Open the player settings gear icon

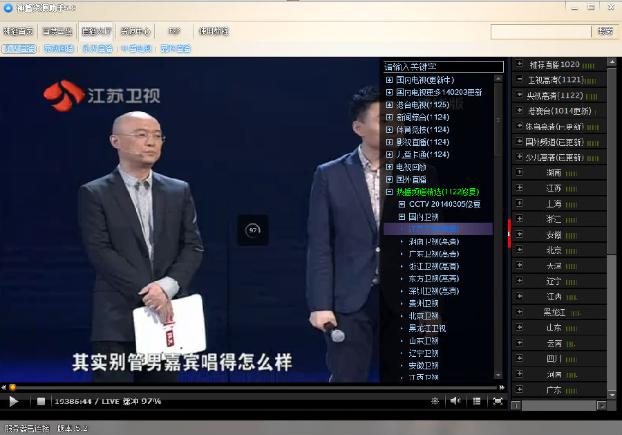pyautogui.click(x=435, y=401)
